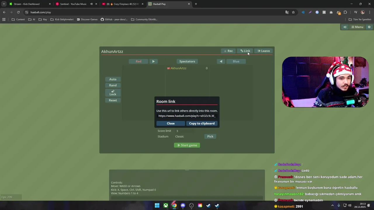Click the left arrow next to Blue
The height and width of the screenshot is (210, 374).
[x=221, y=61]
